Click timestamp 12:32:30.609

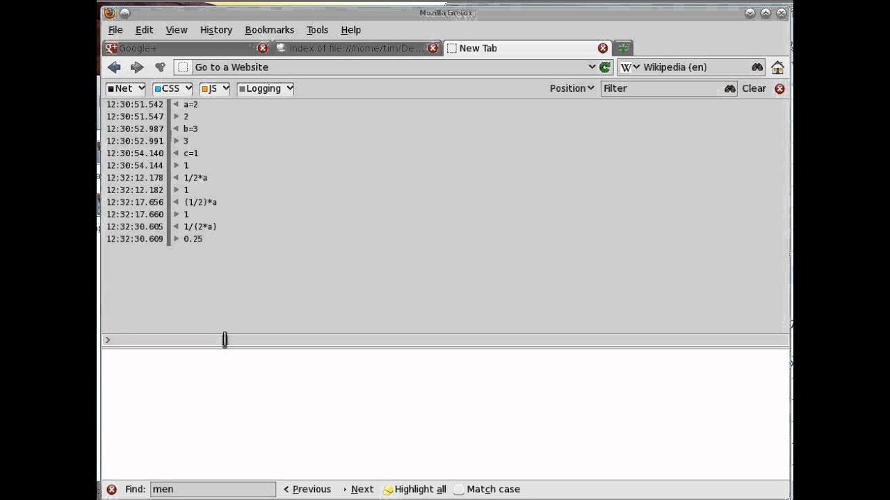135,239
